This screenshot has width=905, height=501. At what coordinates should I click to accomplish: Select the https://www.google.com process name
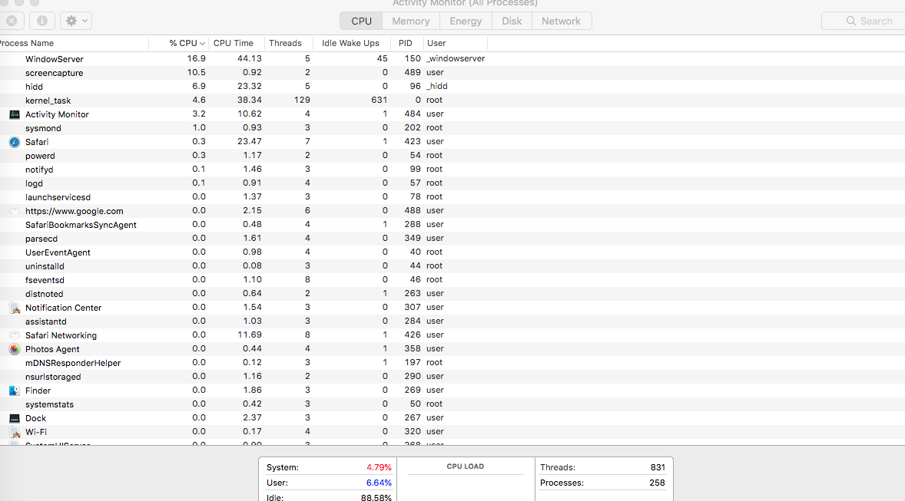pyautogui.click(x=74, y=211)
